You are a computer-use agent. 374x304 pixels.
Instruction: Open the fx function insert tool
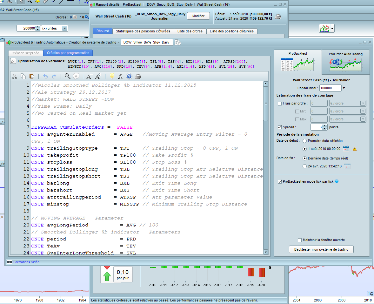[x=120, y=76]
